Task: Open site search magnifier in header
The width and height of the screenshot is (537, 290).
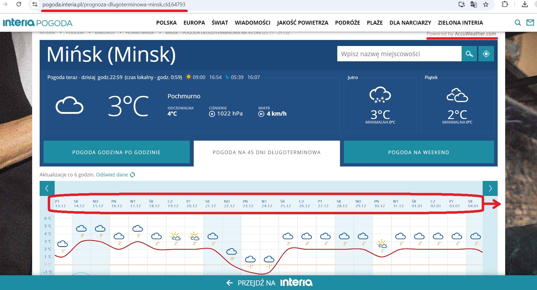Action: (x=517, y=23)
